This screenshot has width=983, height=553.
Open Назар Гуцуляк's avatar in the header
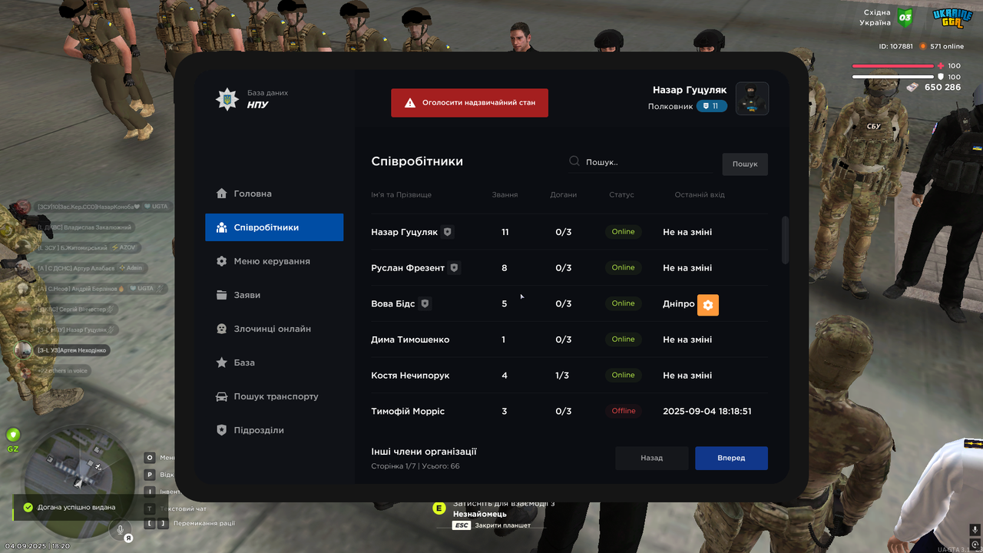(752, 98)
